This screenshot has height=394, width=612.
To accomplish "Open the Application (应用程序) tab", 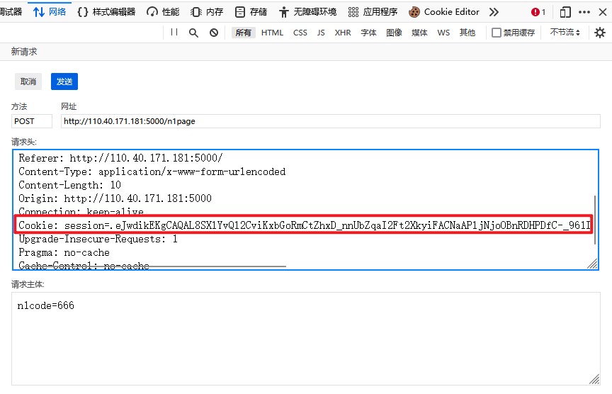I will (373, 12).
